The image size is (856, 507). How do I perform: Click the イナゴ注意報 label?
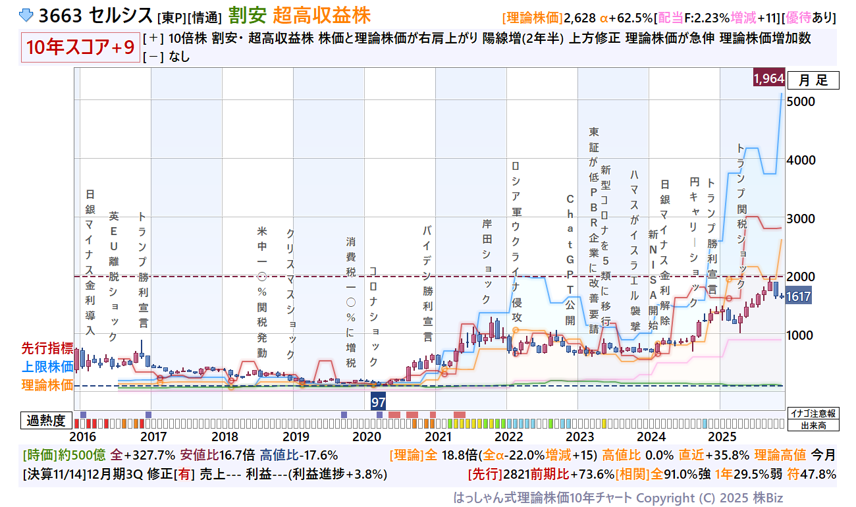tap(813, 414)
